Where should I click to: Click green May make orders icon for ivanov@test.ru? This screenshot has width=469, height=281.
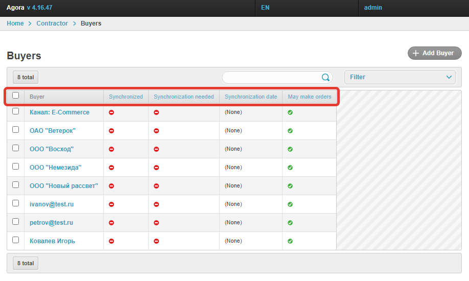290,204
